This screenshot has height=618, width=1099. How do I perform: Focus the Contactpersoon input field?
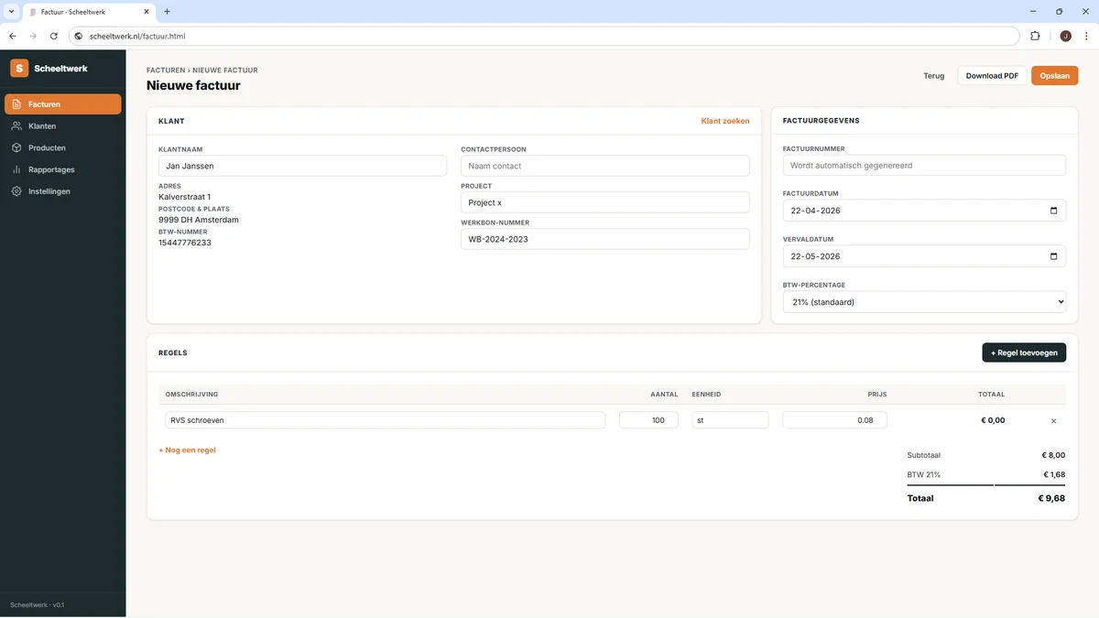tap(604, 166)
